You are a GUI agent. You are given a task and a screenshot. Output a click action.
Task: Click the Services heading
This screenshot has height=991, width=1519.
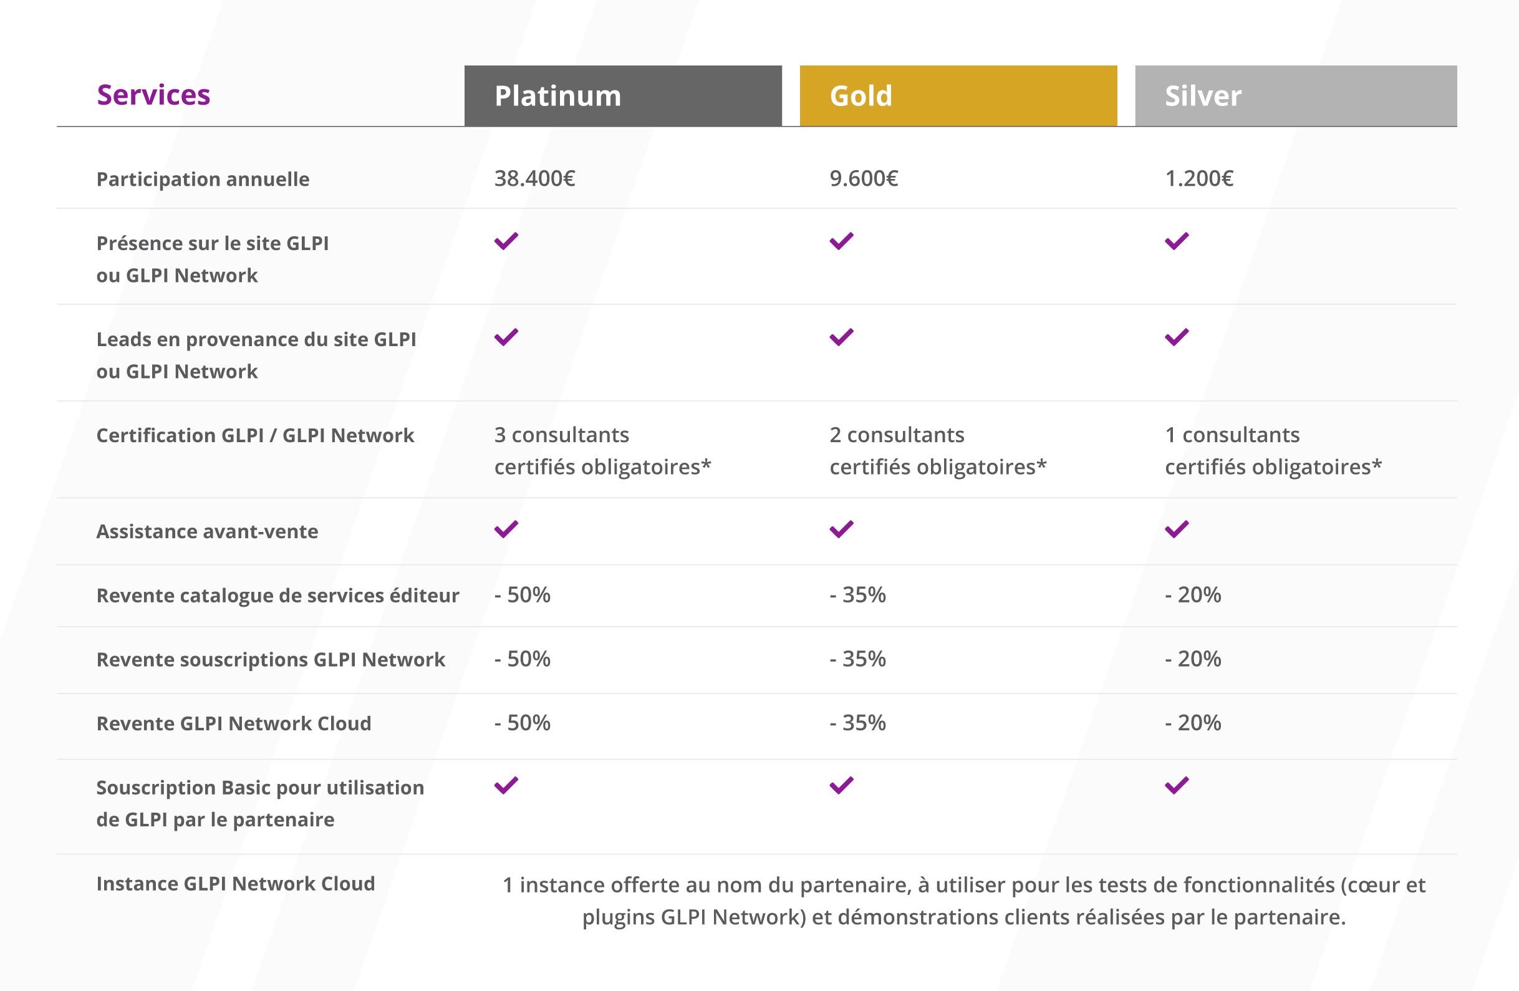click(x=153, y=95)
